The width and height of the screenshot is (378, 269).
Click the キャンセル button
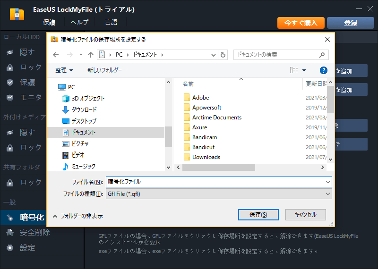[x=305, y=215]
